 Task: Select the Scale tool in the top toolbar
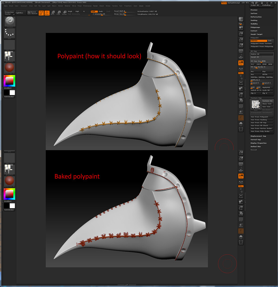[x=59, y=13]
